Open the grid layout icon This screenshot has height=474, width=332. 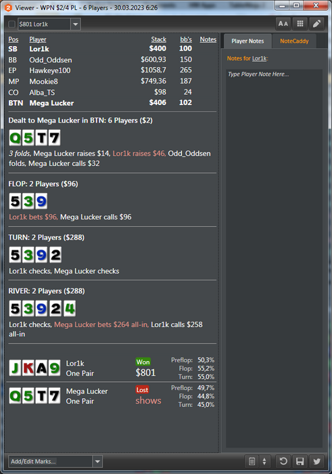coord(300,24)
